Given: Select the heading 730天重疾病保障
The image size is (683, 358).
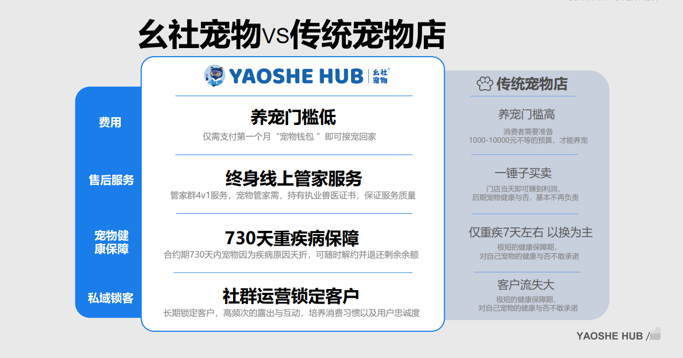Looking at the screenshot, I should click(292, 238).
